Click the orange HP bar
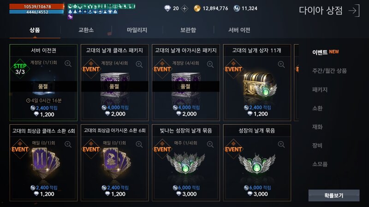This screenshot has width=369, height=207. [x=36, y=6]
